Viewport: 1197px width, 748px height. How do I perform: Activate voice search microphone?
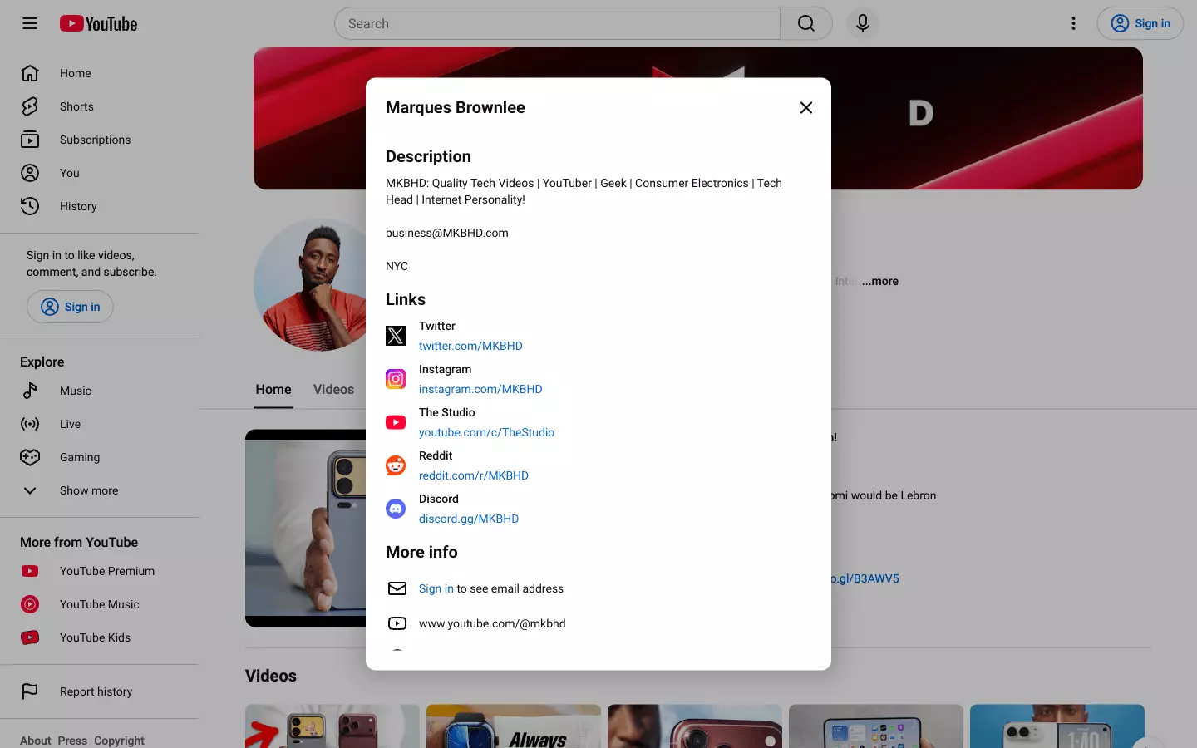(863, 23)
